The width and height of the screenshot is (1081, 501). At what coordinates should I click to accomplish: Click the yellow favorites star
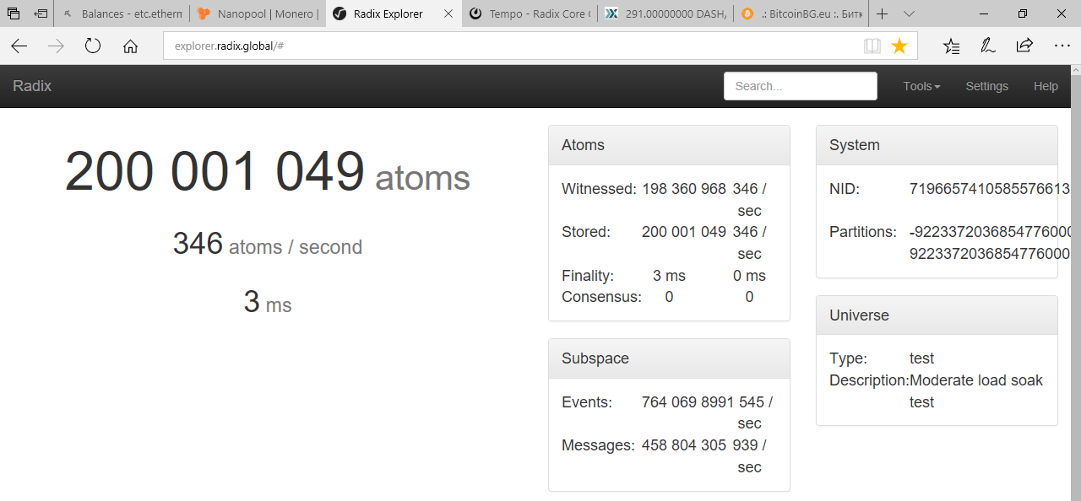[x=899, y=46]
